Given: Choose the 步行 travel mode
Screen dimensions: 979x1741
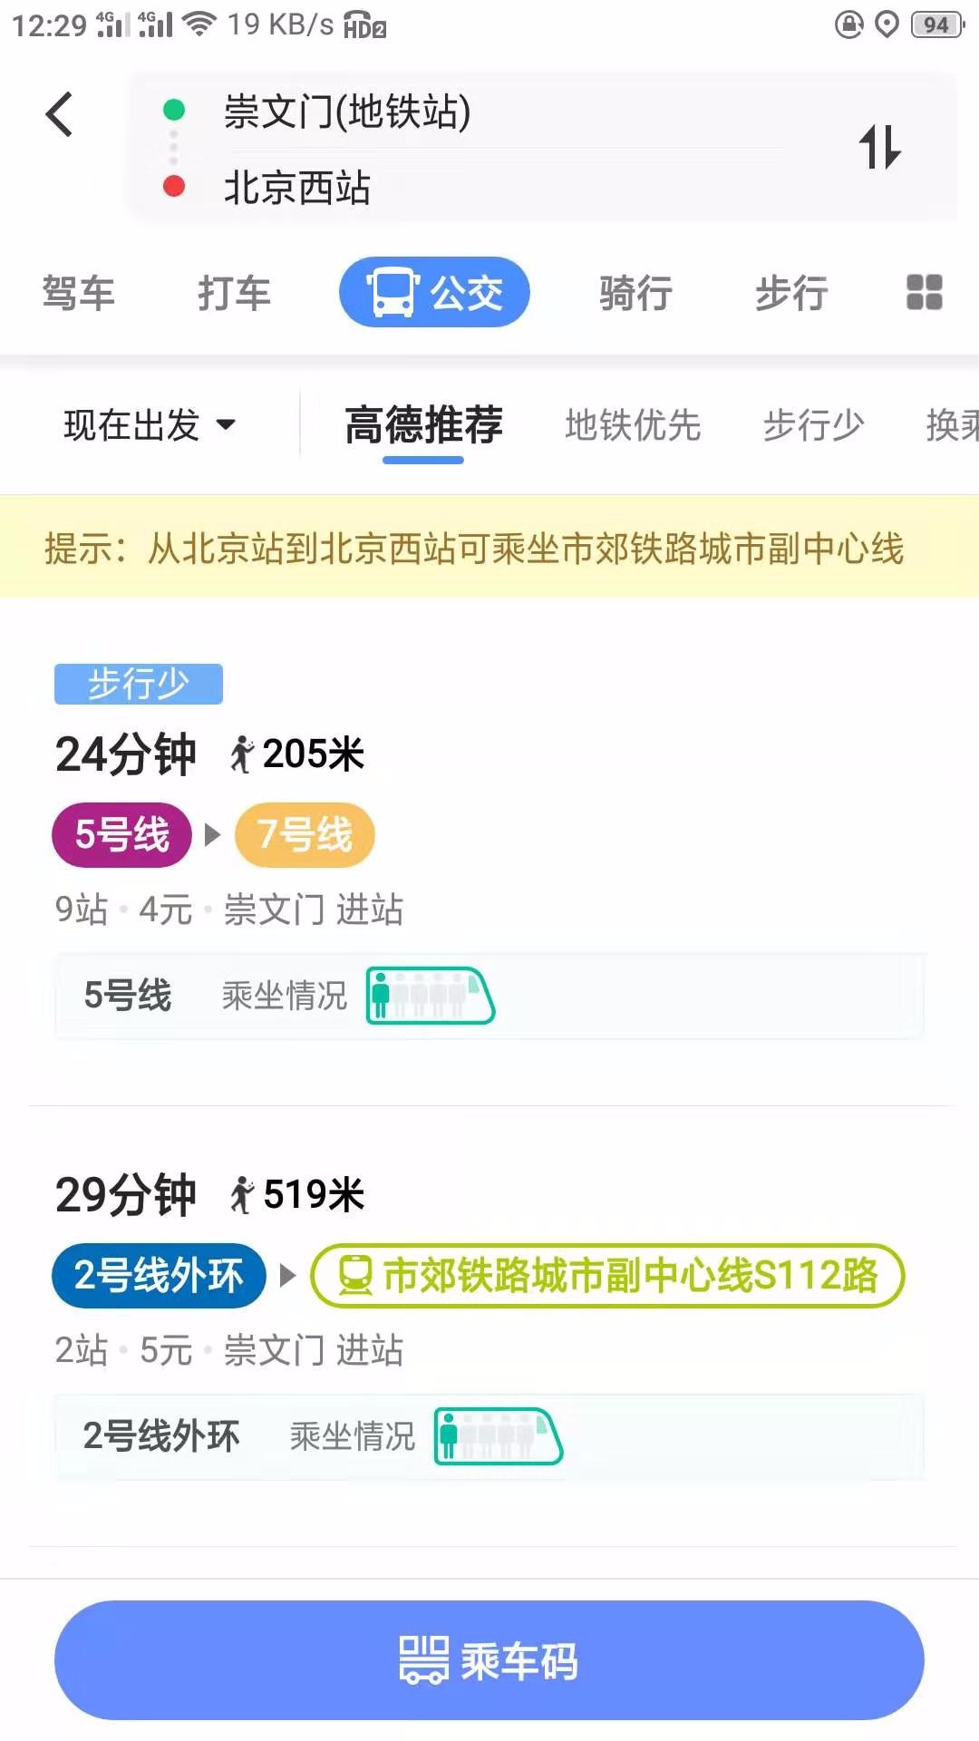Looking at the screenshot, I should pyautogui.click(x=791, y=293).
